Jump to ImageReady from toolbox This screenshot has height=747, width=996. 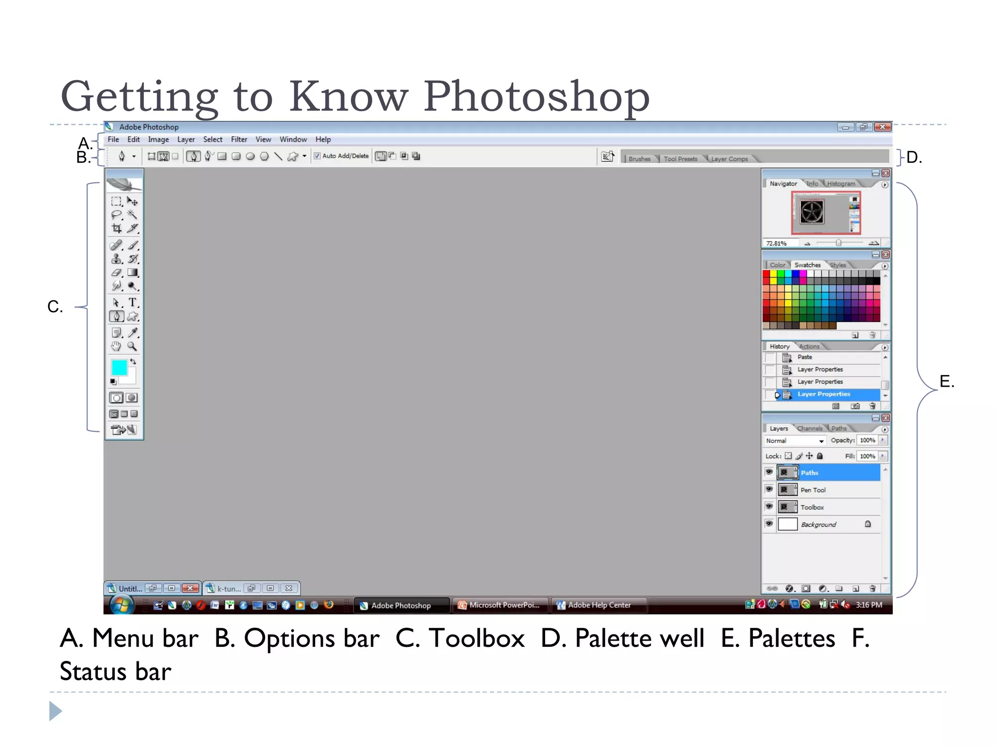click(124, 430)
